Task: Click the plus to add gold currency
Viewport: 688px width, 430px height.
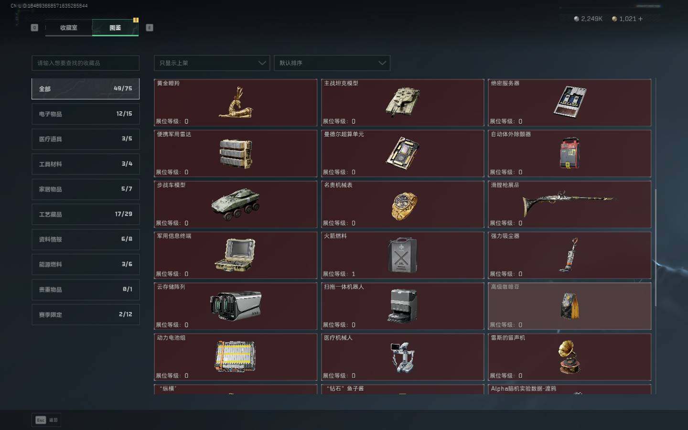Action: (x=640, y=19)
